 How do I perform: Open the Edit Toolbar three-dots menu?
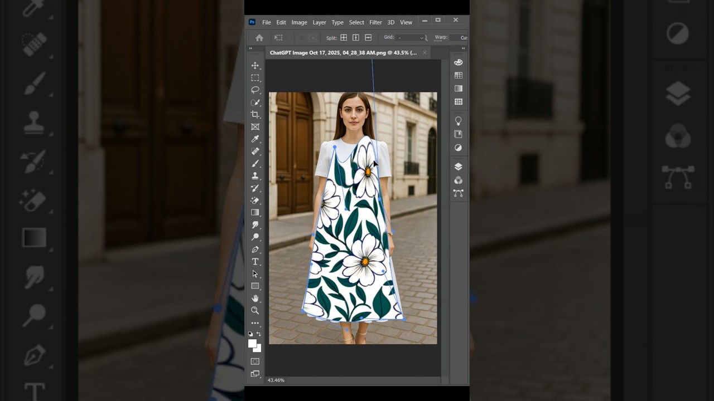coord(255,323)
